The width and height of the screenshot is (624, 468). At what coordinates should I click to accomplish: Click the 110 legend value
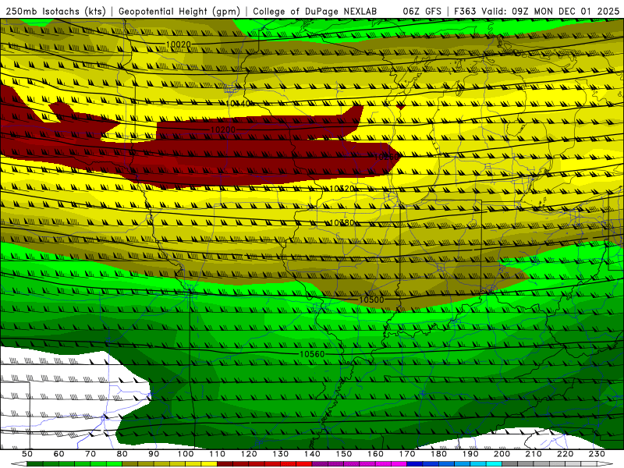(217, 454)
